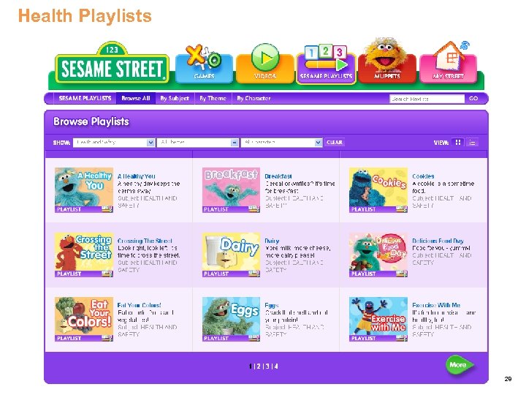
Task: Click the Exercise With Me title link
Action: (436, 305)
